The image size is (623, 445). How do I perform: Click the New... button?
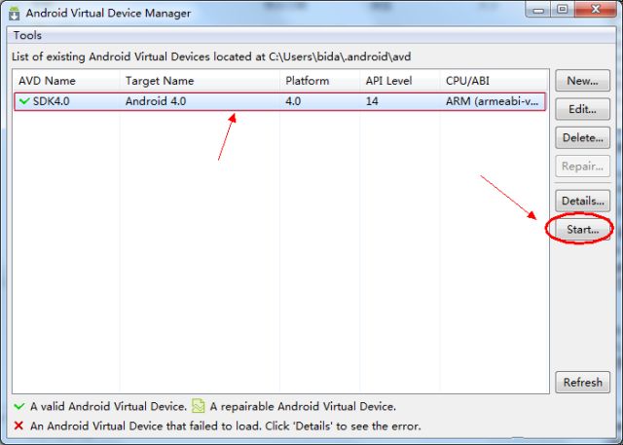tap(582, 81)
